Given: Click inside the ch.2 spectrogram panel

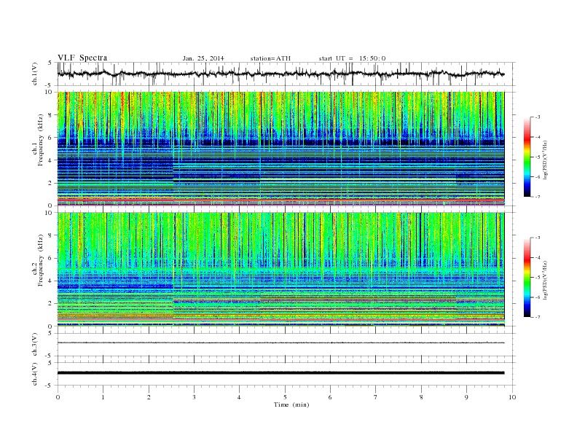Looking at the screenshot, I should coord(280,269).
